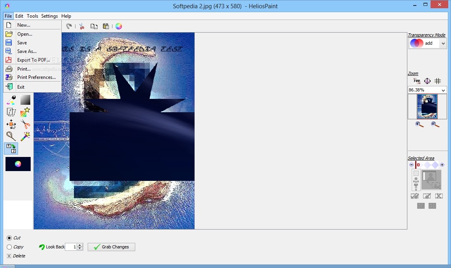Open the File menu

[8, 16]
